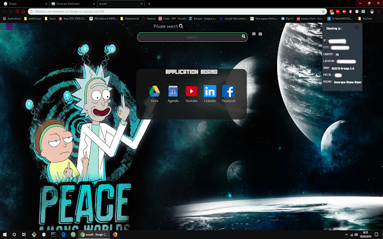Open the Agenda calendar shortcut
Screen dimensions: 383x239
[173, 94]
